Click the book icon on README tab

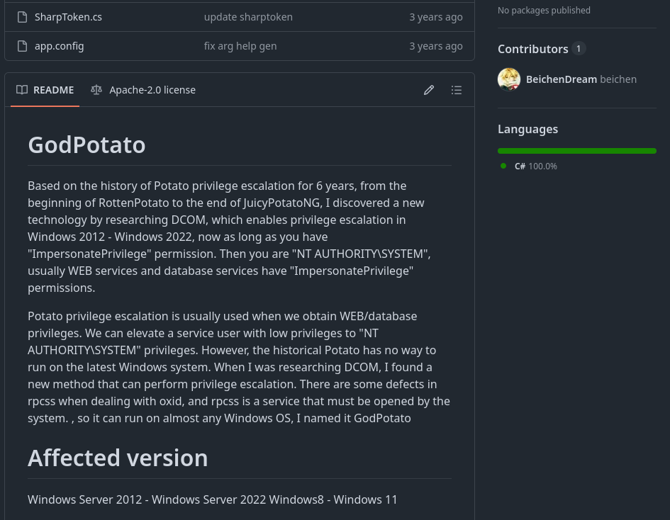(x=22, y=90)
